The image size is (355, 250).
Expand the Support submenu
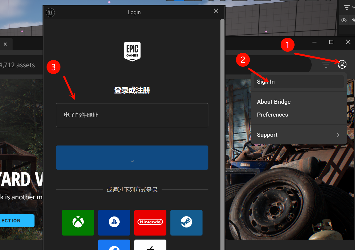point(298,135)
